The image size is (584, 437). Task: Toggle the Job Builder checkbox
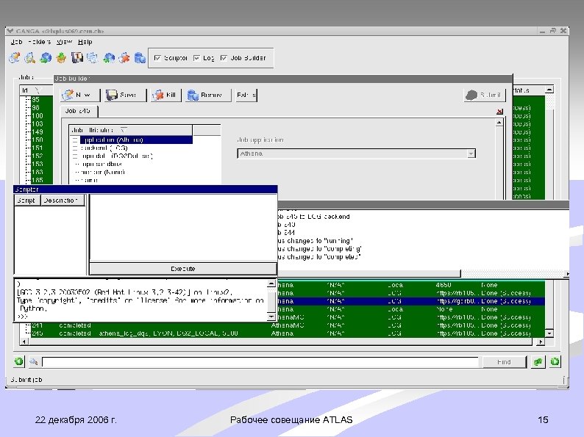coord(224,58)
